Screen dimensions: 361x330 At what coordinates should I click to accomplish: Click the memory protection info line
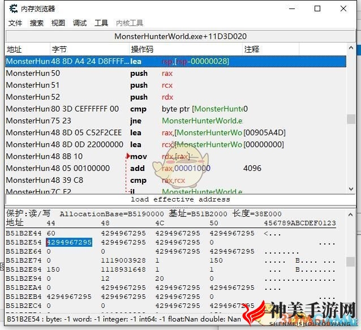(144, 214)
